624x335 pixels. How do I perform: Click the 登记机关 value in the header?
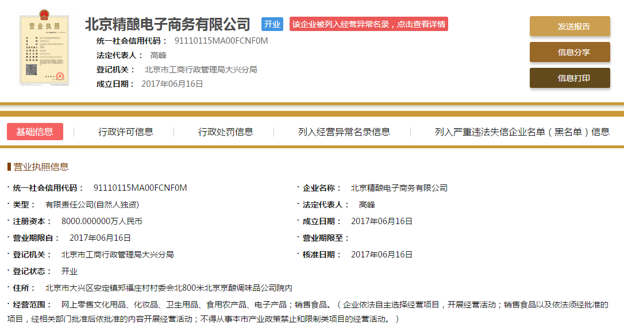201,70
